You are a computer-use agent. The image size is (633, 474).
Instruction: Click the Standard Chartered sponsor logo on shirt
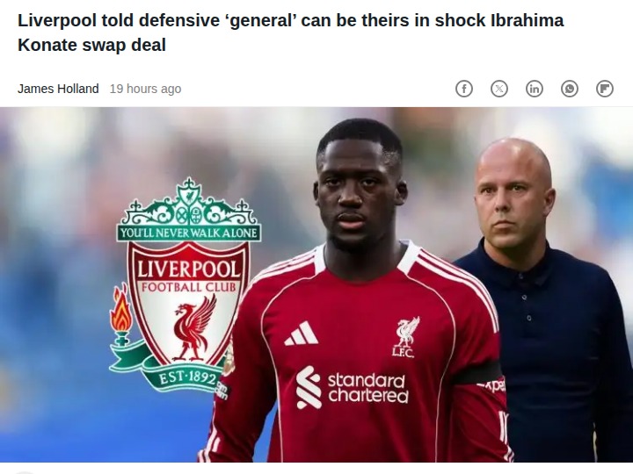coord(353,388)
